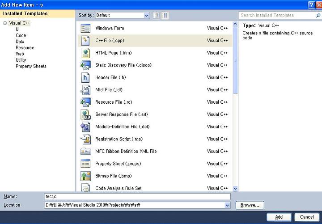Click the Name field containing test.c
This screenshot has width=322, height=224.
pyautogui.click(x=137, y=196)
